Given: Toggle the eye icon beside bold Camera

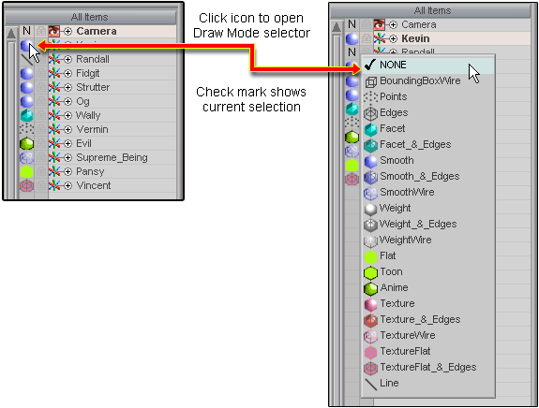Looking at the screenshot, I should 54,31.
